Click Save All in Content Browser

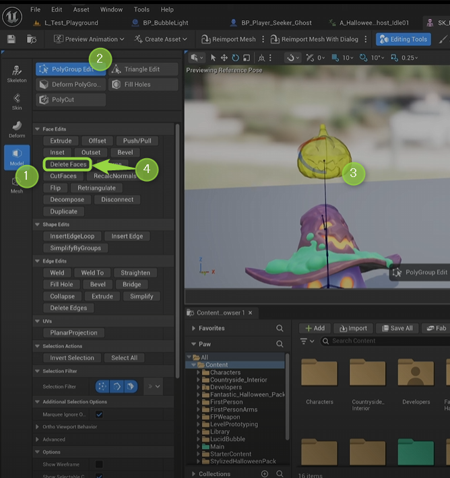(397, 329)
